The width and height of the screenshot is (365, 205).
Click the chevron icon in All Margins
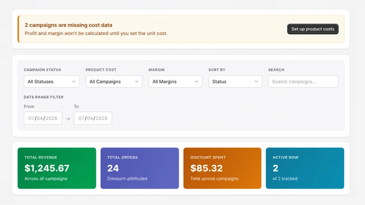197,82
